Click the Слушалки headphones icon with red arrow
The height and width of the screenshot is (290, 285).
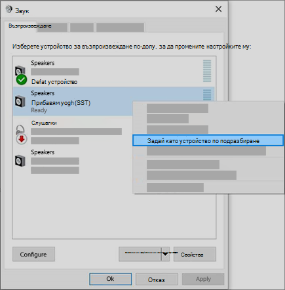[21, 135]
